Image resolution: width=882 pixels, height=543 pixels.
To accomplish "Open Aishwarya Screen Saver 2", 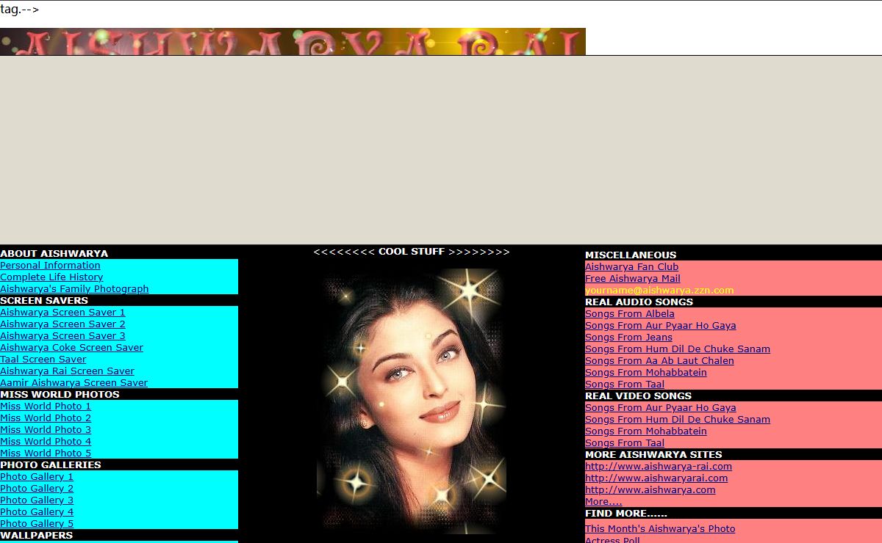I will (62, 324).
